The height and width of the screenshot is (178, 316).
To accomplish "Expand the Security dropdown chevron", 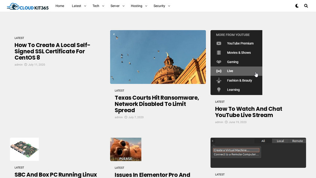I will click(x=169, y=6).
